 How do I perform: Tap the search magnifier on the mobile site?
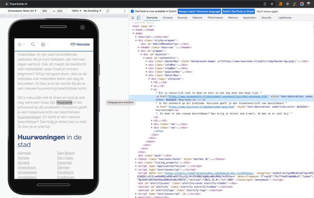pos(33,44)
